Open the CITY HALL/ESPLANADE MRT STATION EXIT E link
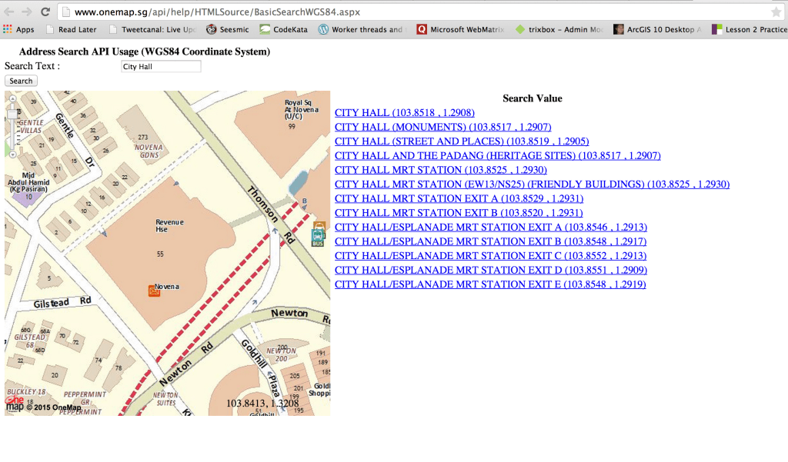 [489, 284]
